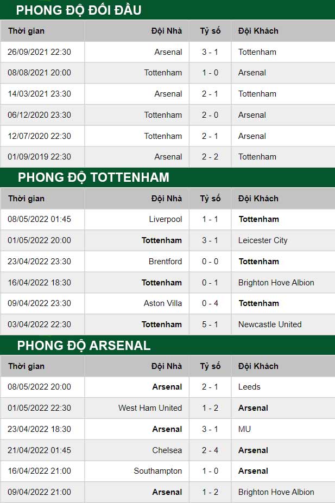This screenshot has width=335, height=503.
Task: Select the PHONG ĐỘ ARSENAL section header
Action: coord(84,346)
